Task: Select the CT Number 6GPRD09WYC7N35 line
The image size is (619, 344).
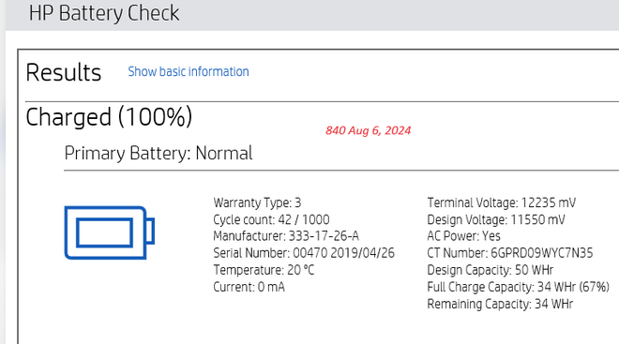Action: click(x=510, y=253)
